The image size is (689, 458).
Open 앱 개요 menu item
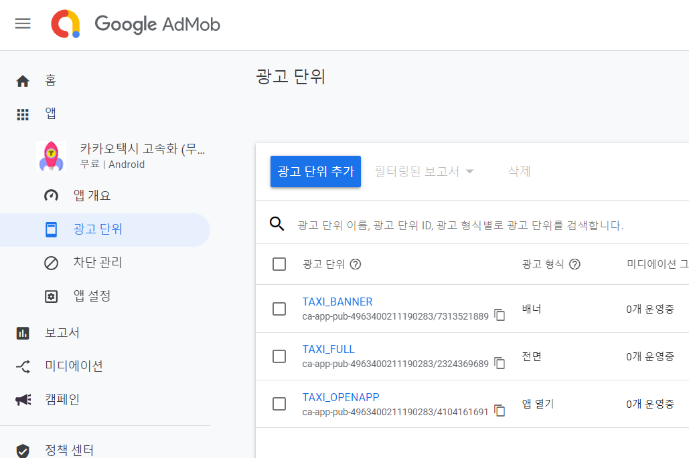[x=92, y=195]
